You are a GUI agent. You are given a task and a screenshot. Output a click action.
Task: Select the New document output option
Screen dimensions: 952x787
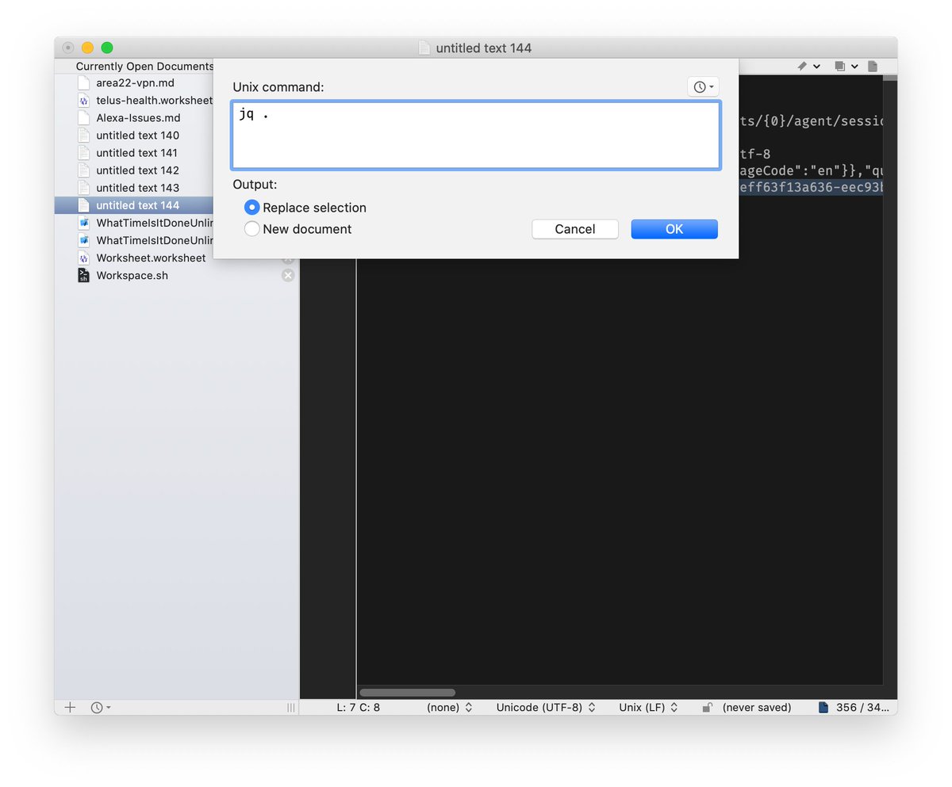click(x=298, y=229)
